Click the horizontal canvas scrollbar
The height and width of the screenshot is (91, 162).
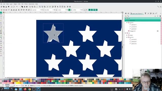click(x=63, y=78)
